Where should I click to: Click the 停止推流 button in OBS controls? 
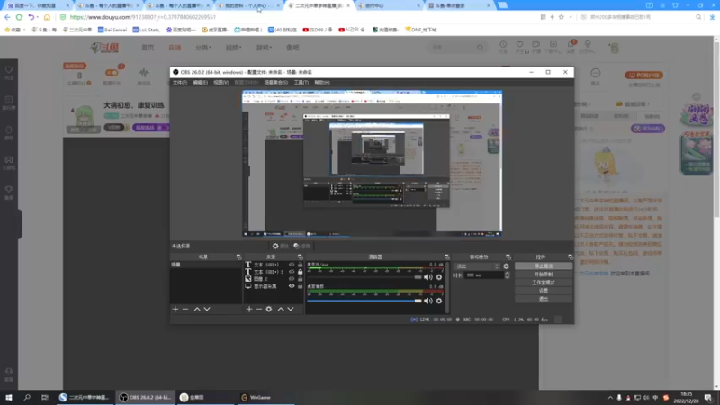click(544, 266)
